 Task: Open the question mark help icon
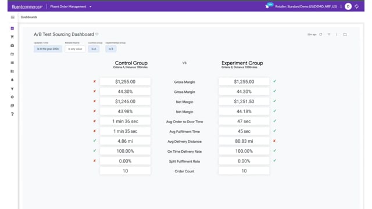pos(12,114)
